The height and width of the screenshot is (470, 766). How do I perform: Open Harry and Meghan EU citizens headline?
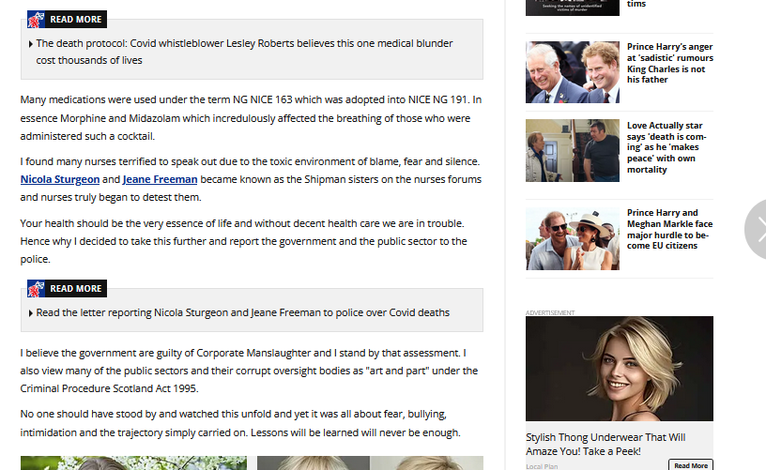[669, 229]
